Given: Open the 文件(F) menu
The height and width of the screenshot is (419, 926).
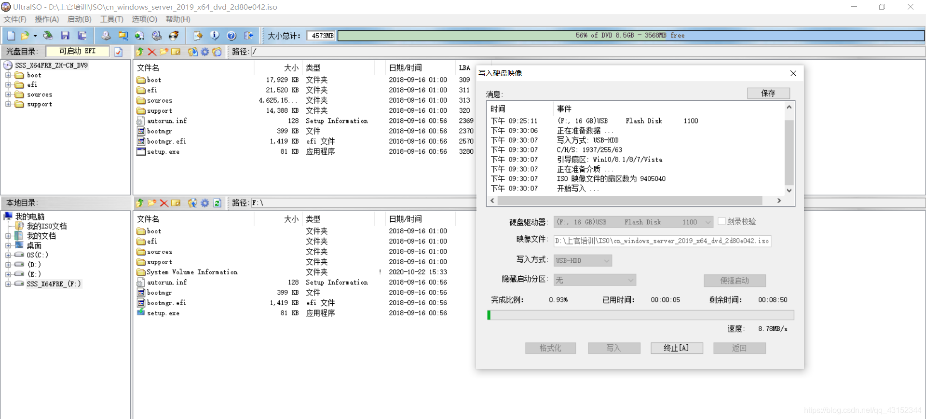Looking at the screenshot, I should point(15,19).
